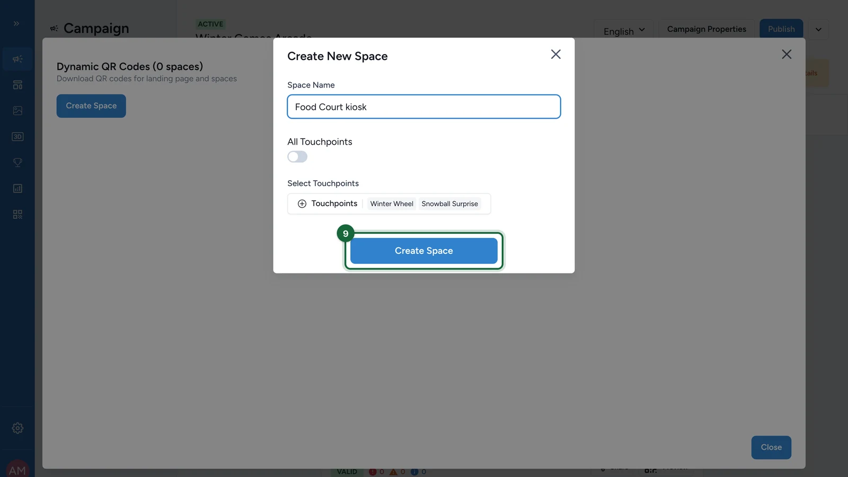Viewport: 848px width, 477px height.
Task: Toggle the All Touchpoints switch
Action: [x=297, y=157]
